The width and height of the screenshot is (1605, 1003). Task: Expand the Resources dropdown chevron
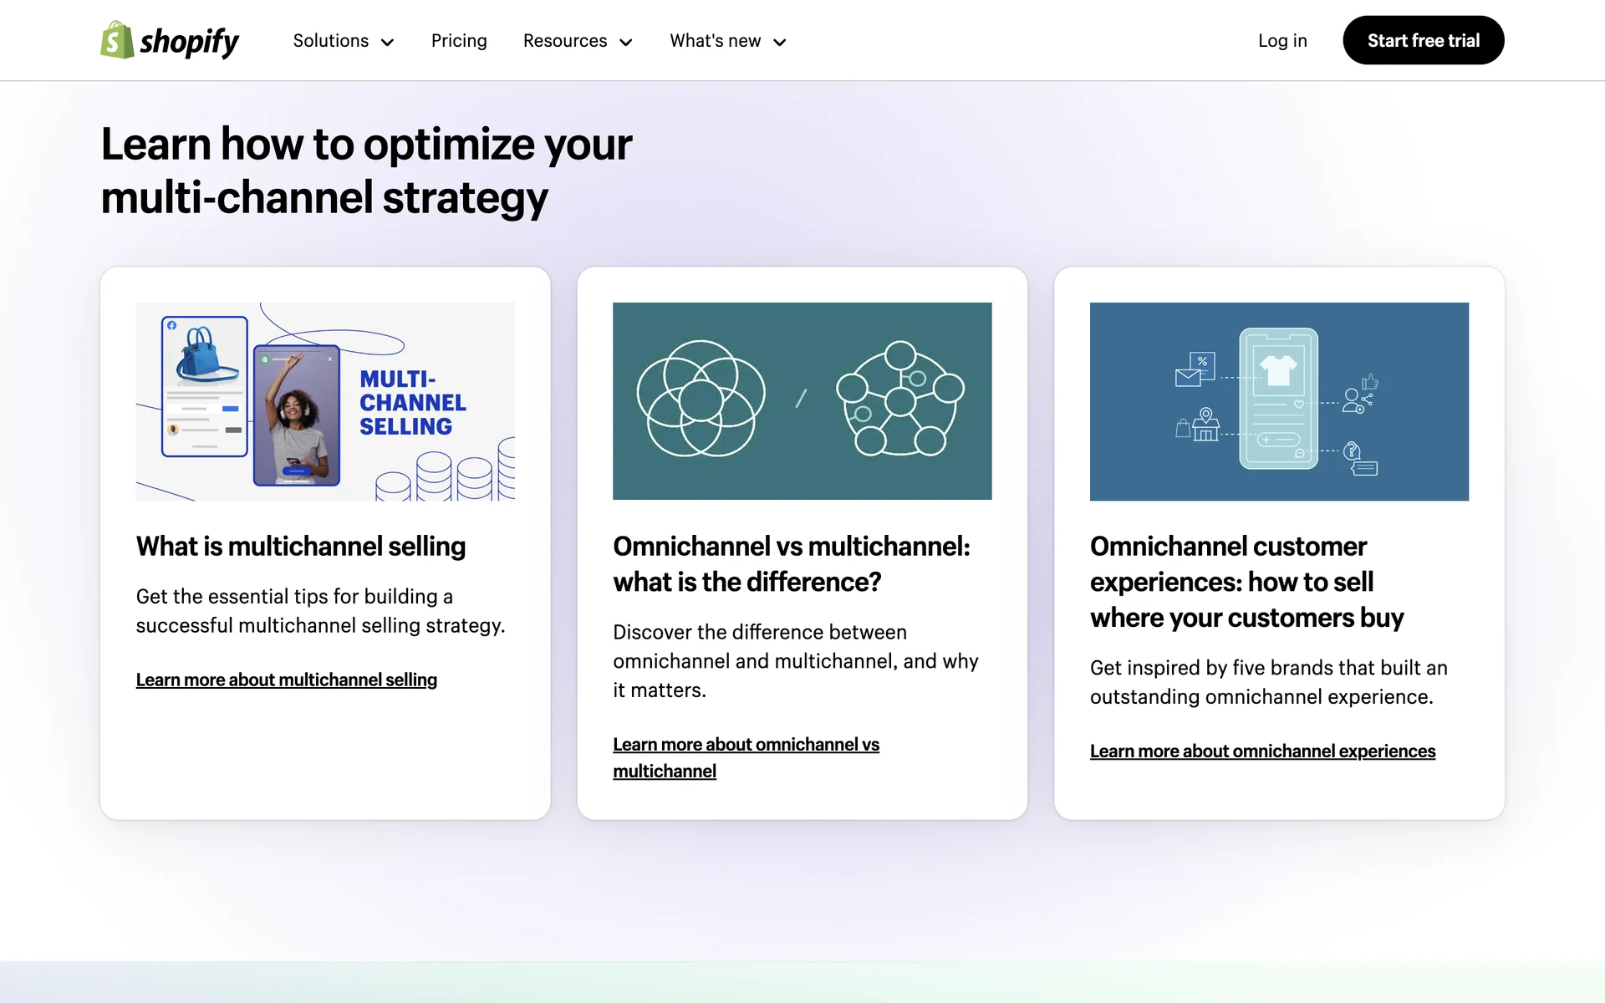(625, 42)
